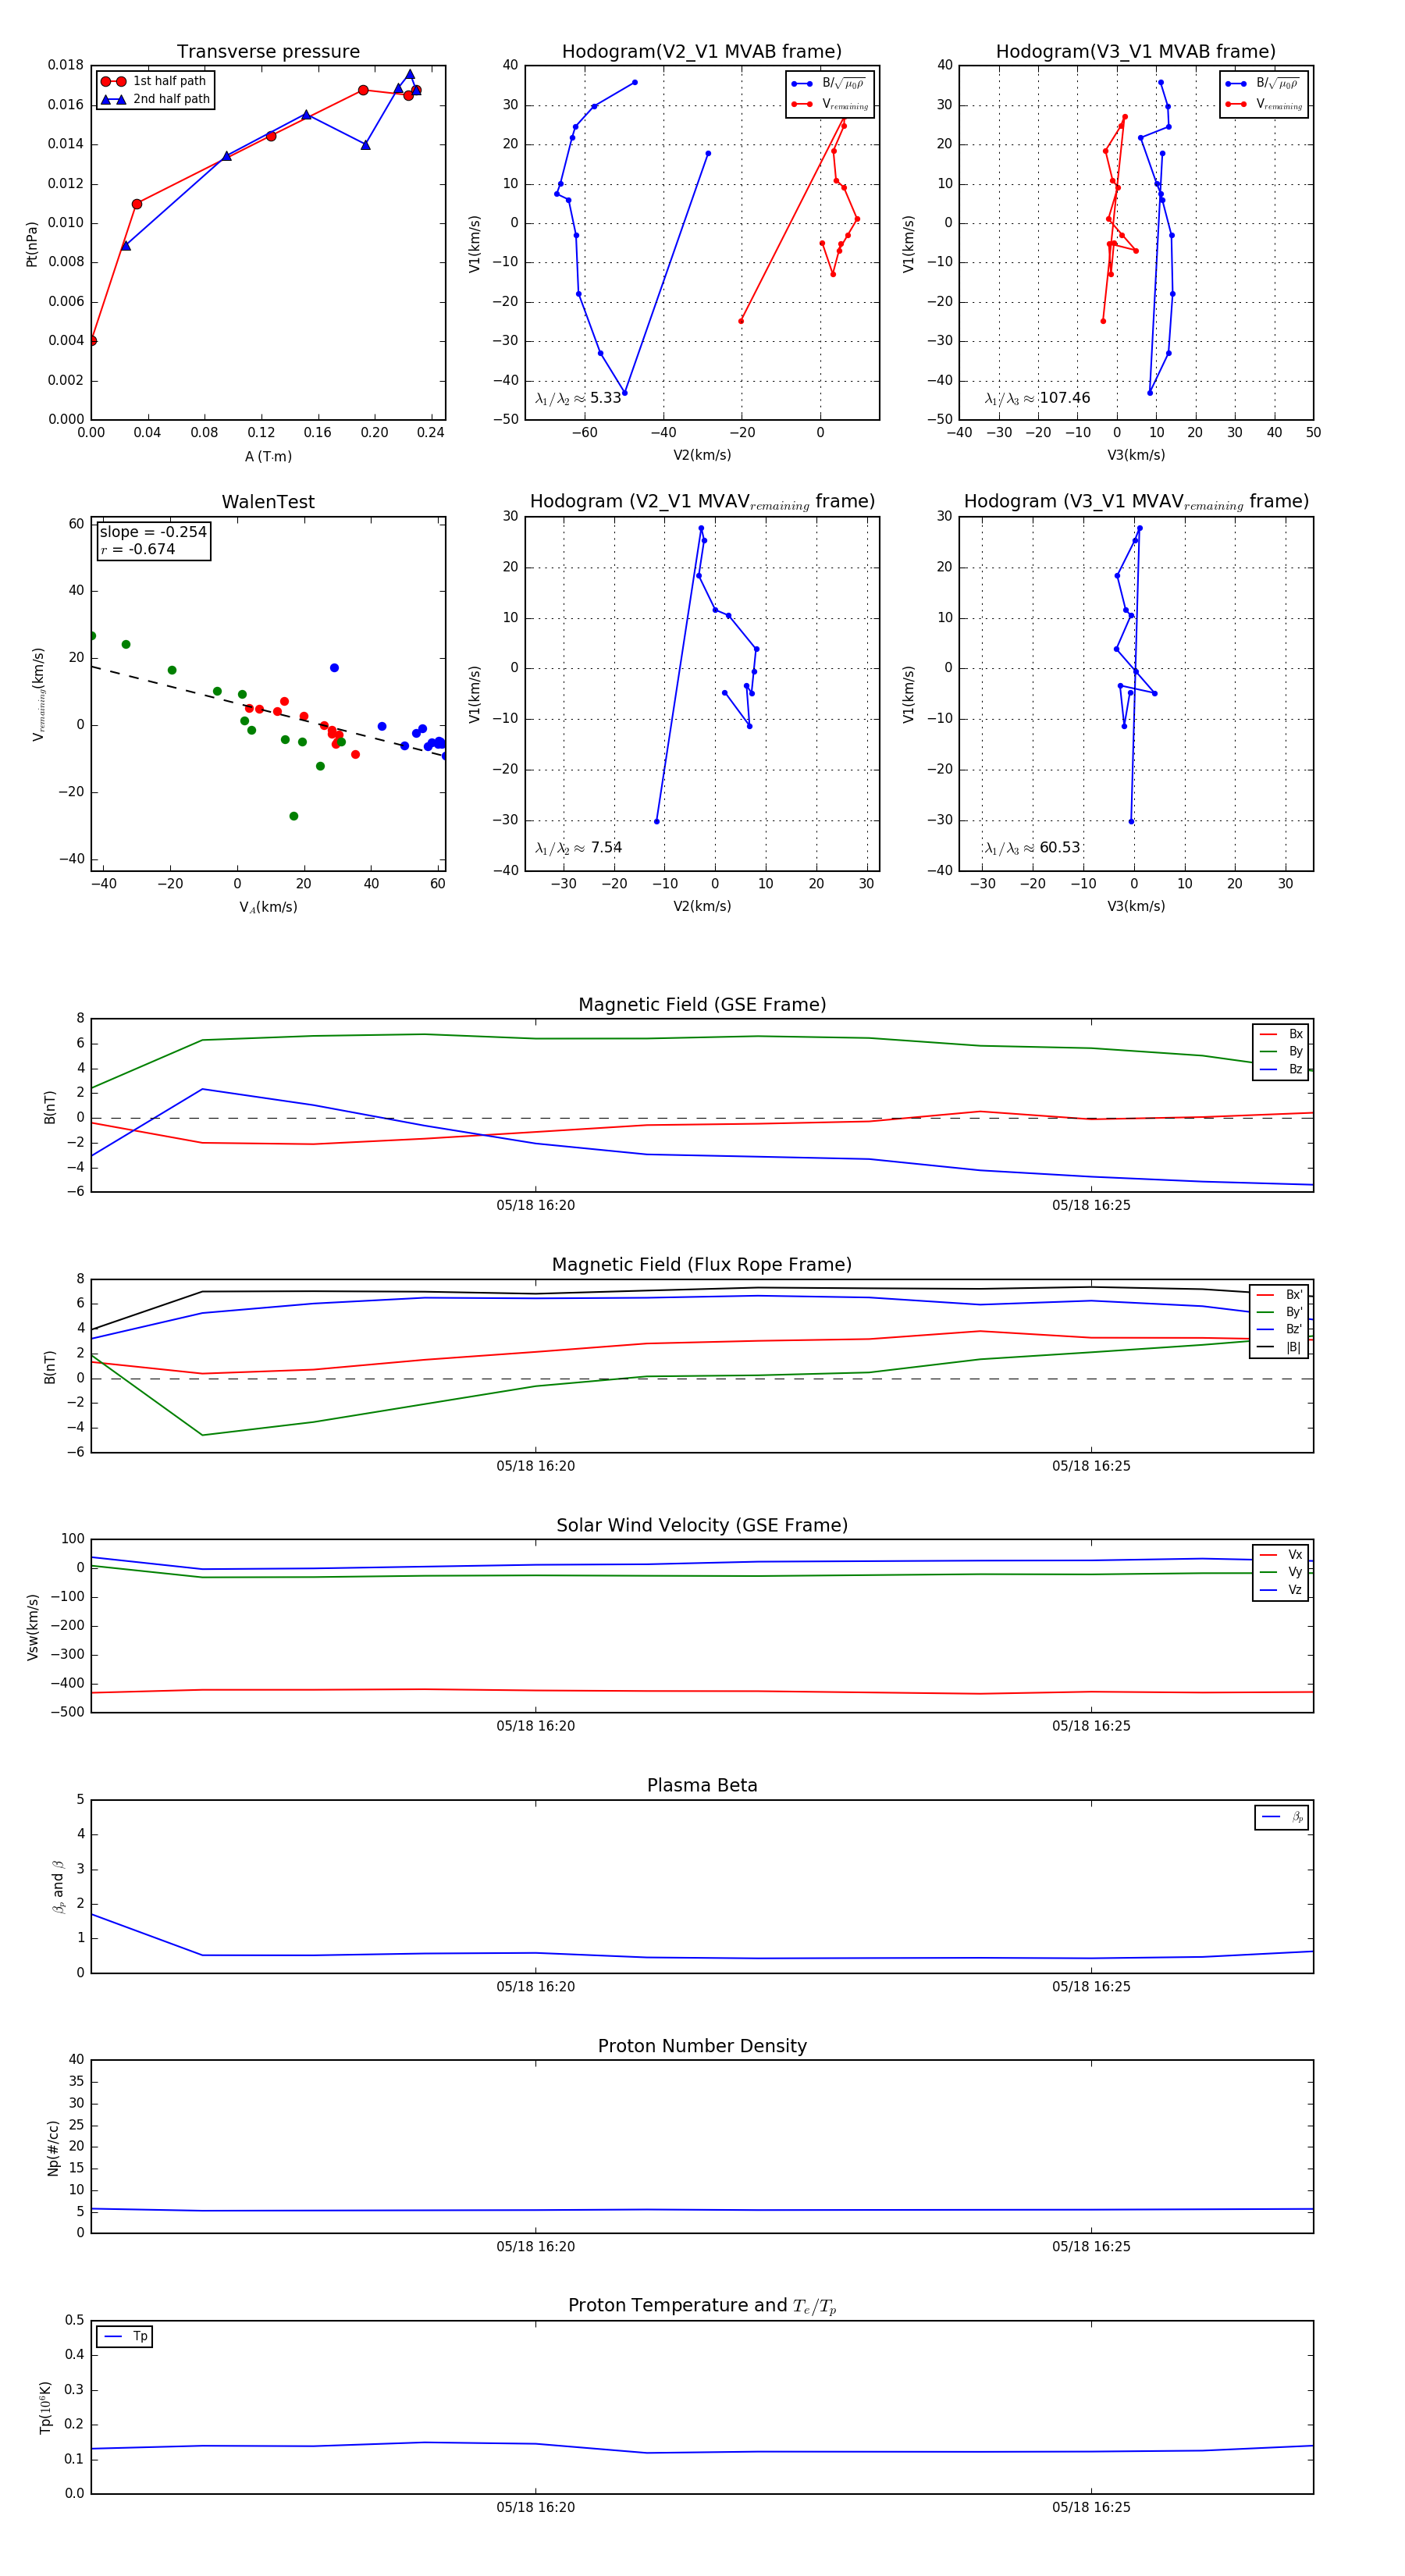Click the 'Proton Temperature and Te/Tp' title
The height and width of the screenshot is (2576, 1405).
(x=702, y=2306)
